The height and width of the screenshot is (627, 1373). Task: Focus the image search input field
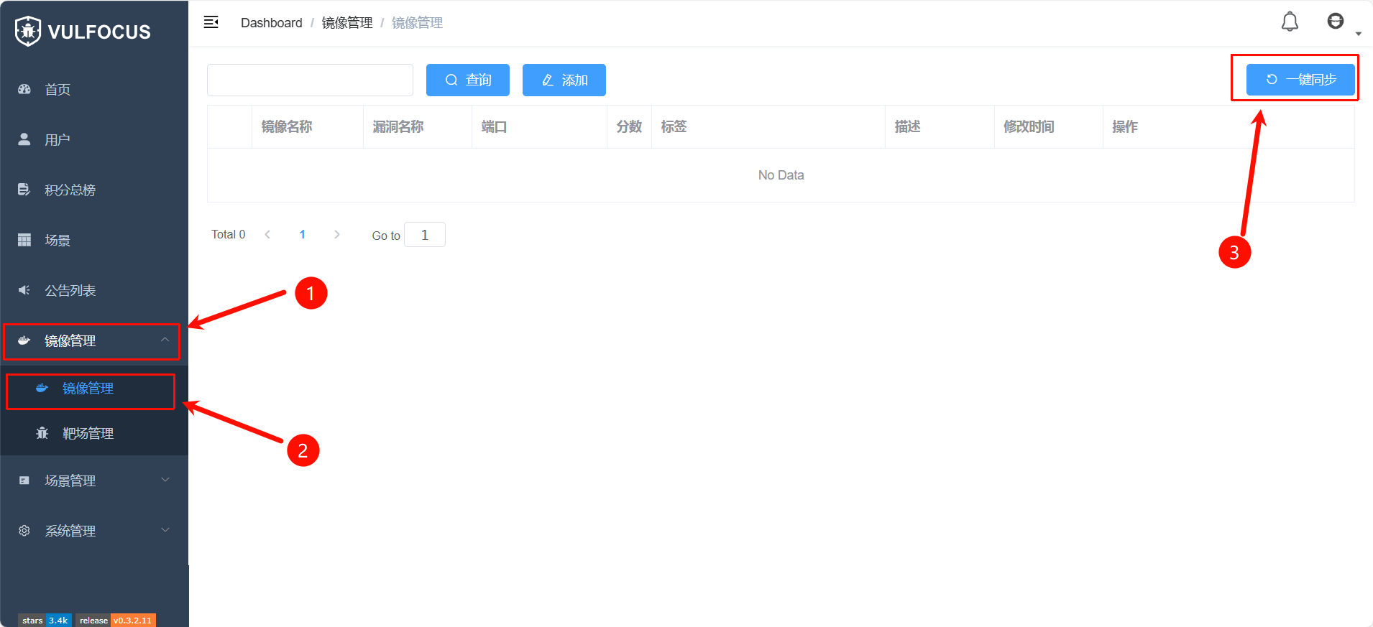310,80
